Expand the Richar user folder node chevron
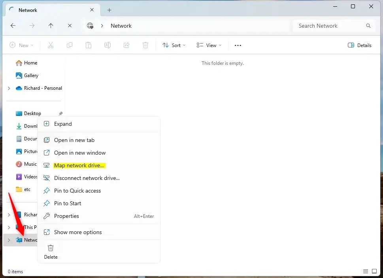The width and height of the screenshot is (383, 278). pos(9,215)
